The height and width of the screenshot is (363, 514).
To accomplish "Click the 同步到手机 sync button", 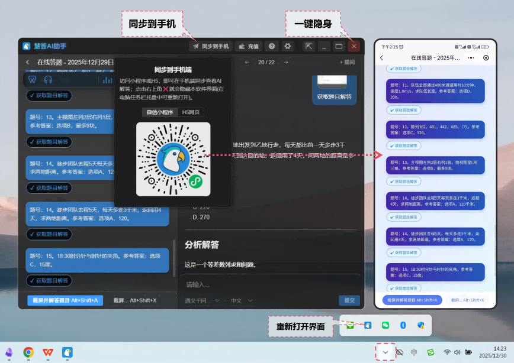I will (x=210, y=46).
